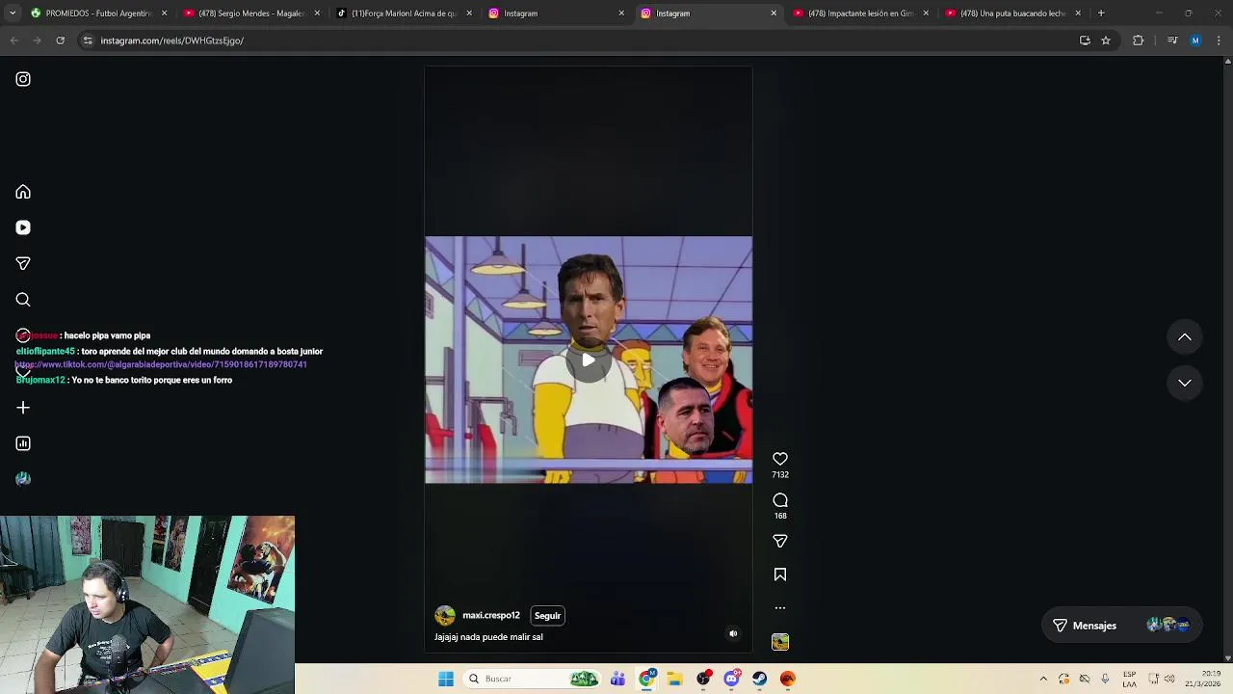The image size is (1233, 694).
Task: Play the reel with center play button
Action: (589, 360)
